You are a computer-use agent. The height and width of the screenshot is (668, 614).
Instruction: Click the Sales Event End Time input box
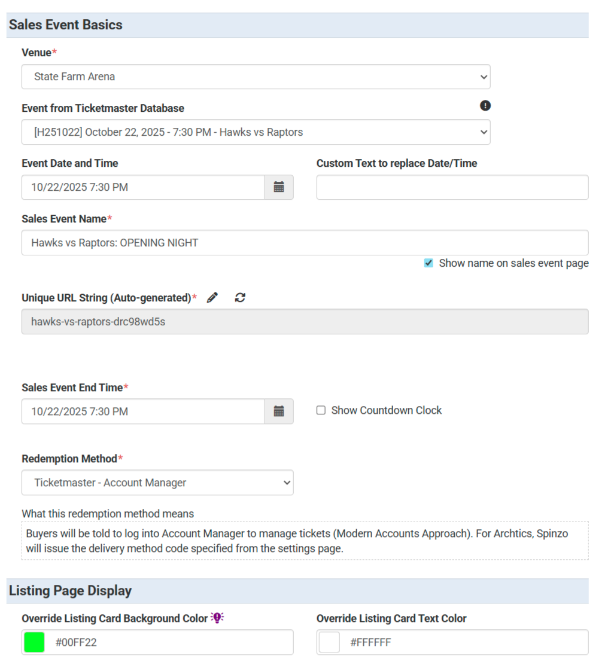[143, 411]
